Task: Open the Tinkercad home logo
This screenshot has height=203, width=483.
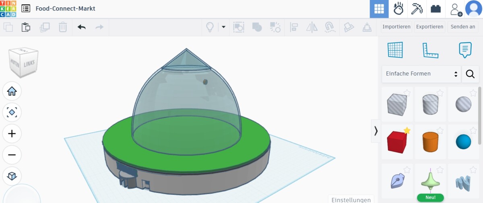Action: pyautogui.click(x=8, y=8)
